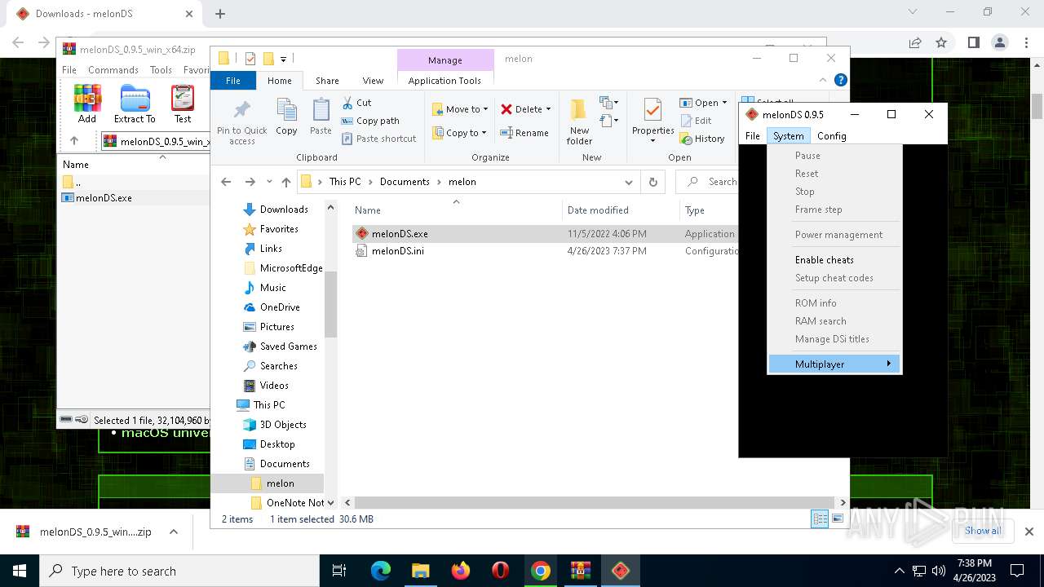Viewport: 1044px width, 587px height.
Task: Click Explorer Back navigation arrow
Action: coord(227,182)
